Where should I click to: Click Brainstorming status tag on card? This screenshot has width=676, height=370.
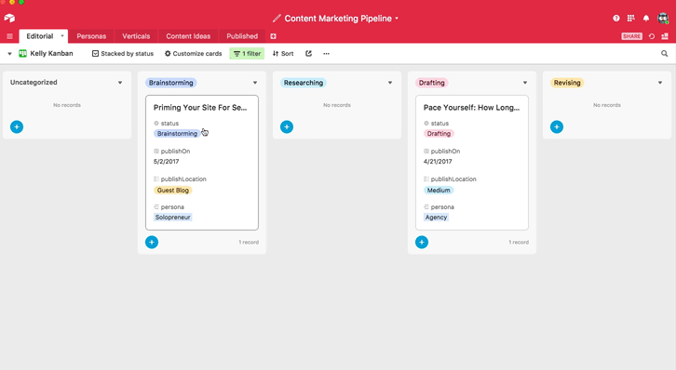(177, 133)
